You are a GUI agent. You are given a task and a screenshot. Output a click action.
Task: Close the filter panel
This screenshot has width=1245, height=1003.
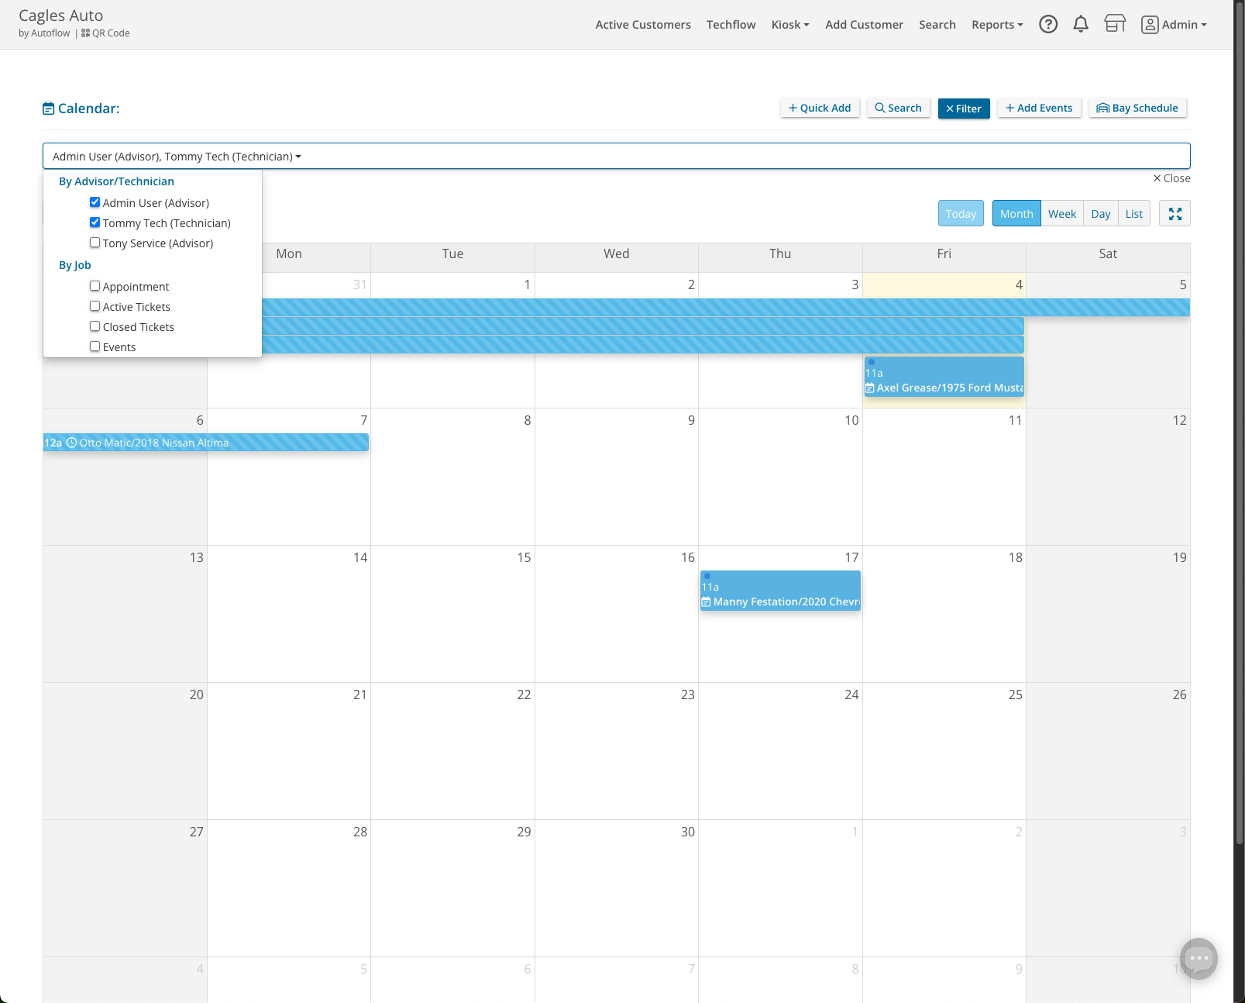pos(1171,178)
